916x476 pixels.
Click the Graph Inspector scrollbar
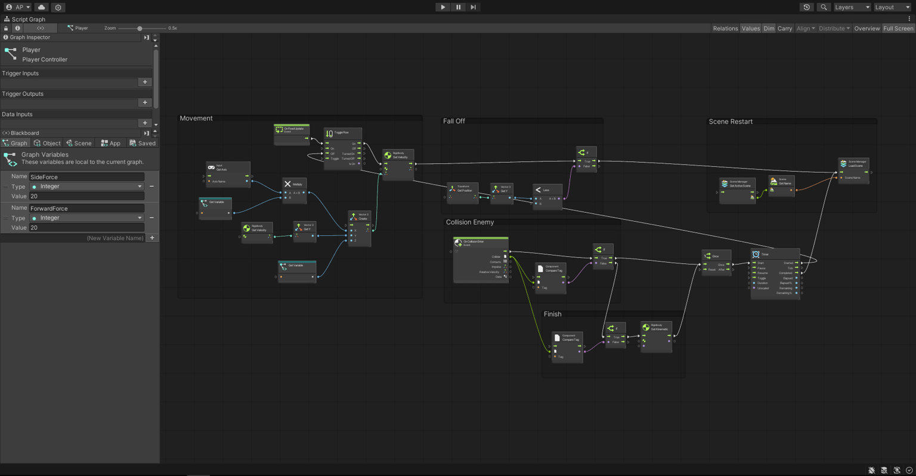pos(156,79)
